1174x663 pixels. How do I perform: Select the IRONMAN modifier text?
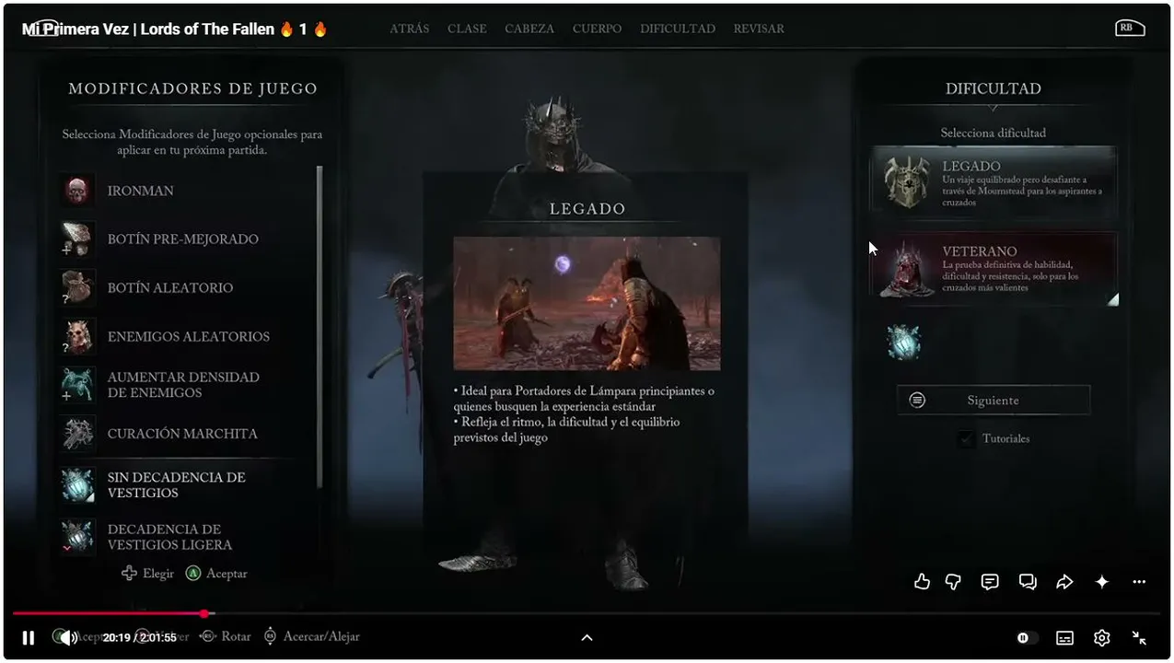tap(141, 191)
